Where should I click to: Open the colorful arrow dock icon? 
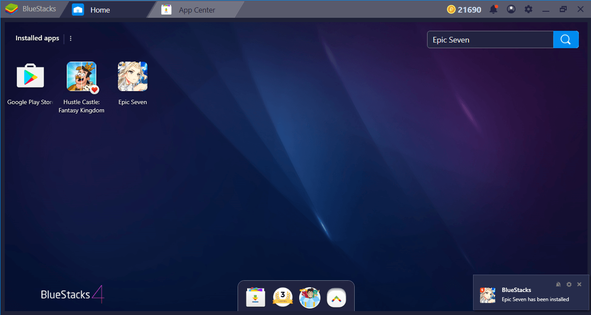coord(336,297)
